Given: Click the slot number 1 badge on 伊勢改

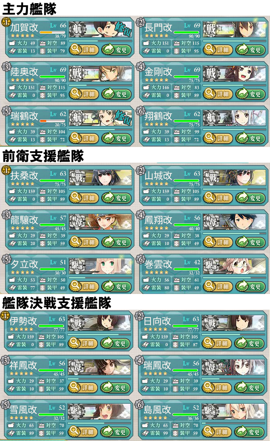Looking at the screenshot, I should pyautogui.click(x=5, y=316).
